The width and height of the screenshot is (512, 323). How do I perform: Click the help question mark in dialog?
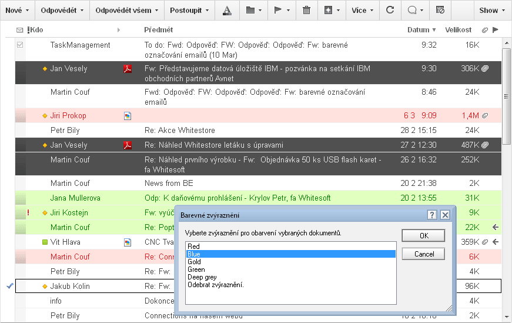click(431, 215)
